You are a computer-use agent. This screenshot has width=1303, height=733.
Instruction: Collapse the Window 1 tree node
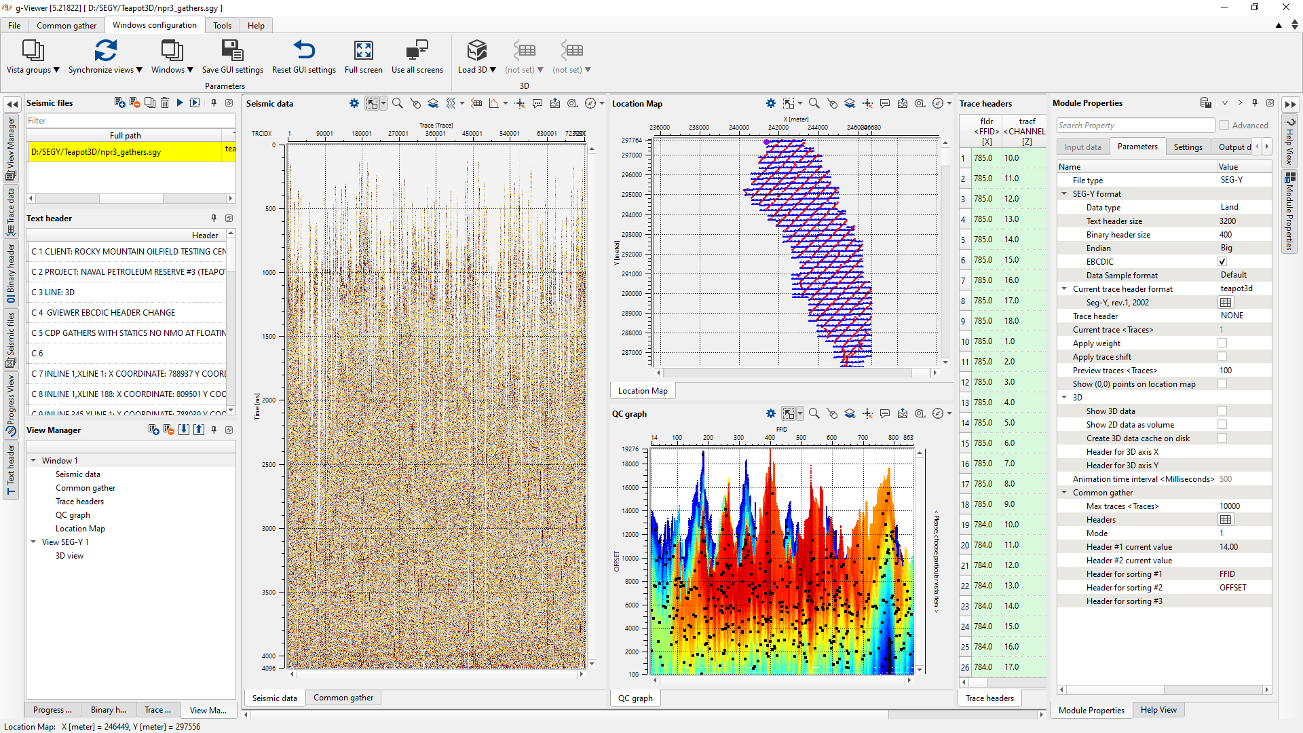33,460
